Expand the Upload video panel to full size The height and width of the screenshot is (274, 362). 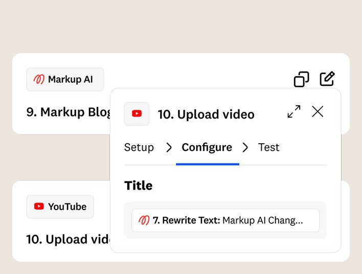pos(294,111)
